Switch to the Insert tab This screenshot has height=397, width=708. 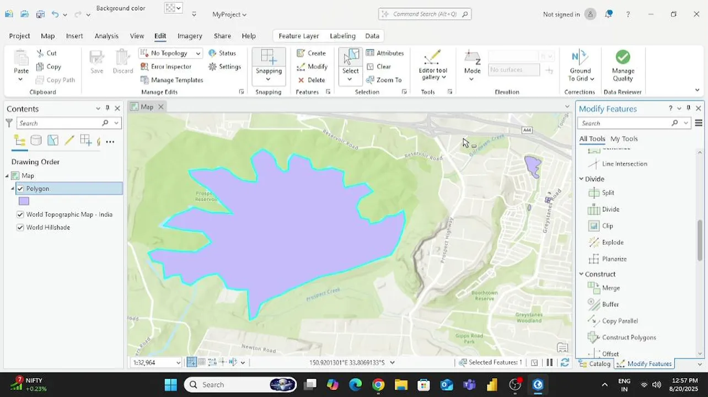click(x=74, y=36)
